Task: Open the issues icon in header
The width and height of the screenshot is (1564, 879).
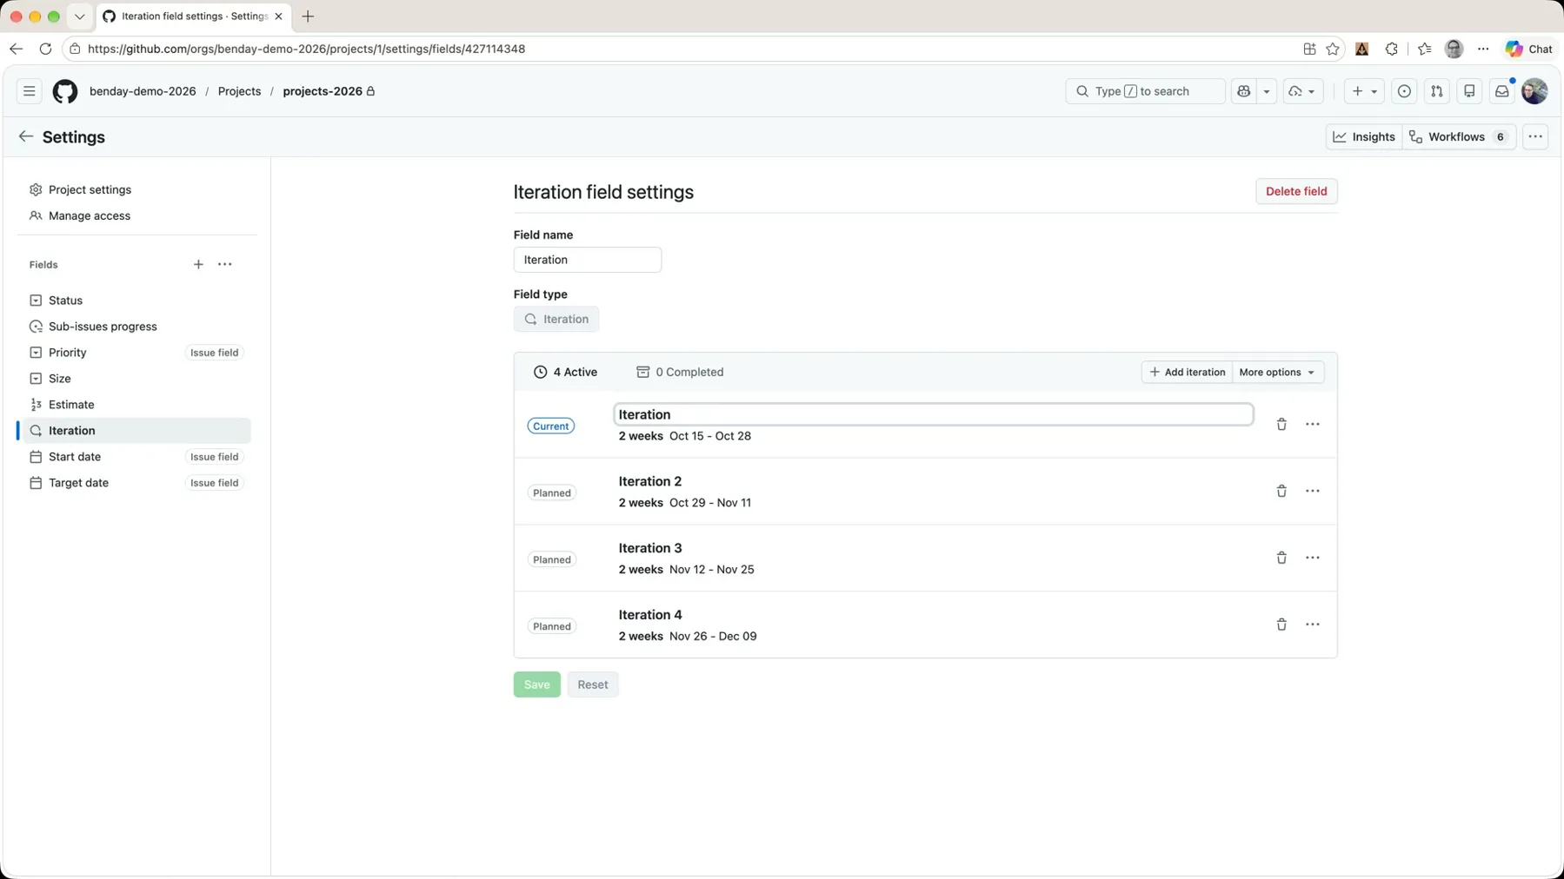Action: [x=1404, y=91]
